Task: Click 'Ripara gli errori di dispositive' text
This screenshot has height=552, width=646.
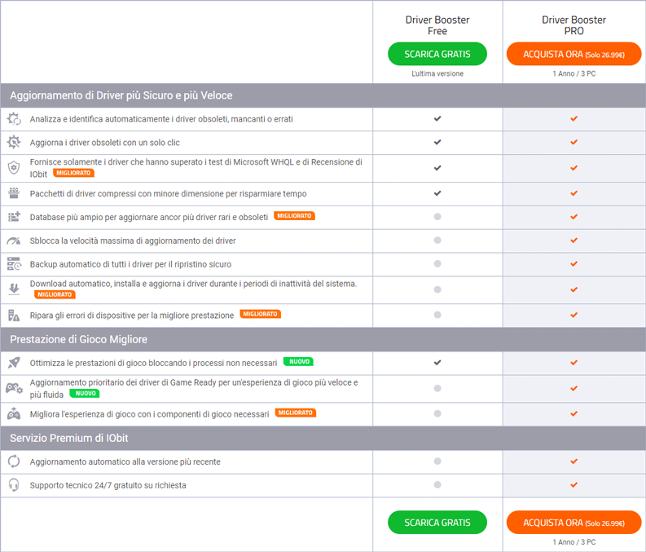Action: click(x=131, y=316)
